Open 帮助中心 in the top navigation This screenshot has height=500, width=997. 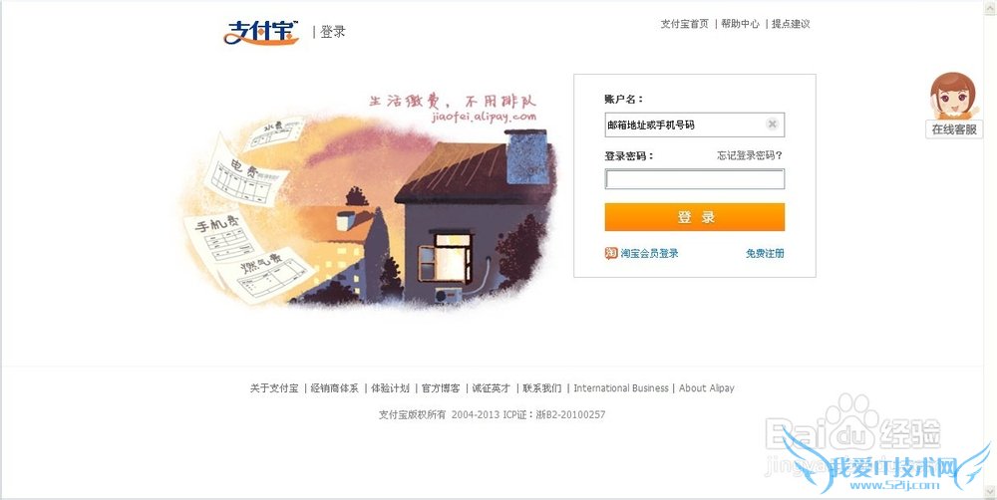click(740, 24)
